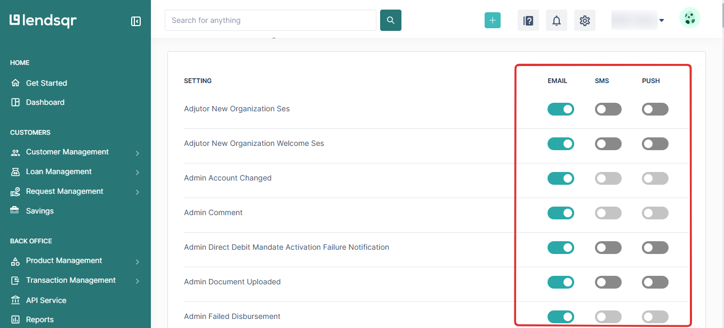Disable Email for Adjutor New Organization Ses

(561, 109)
